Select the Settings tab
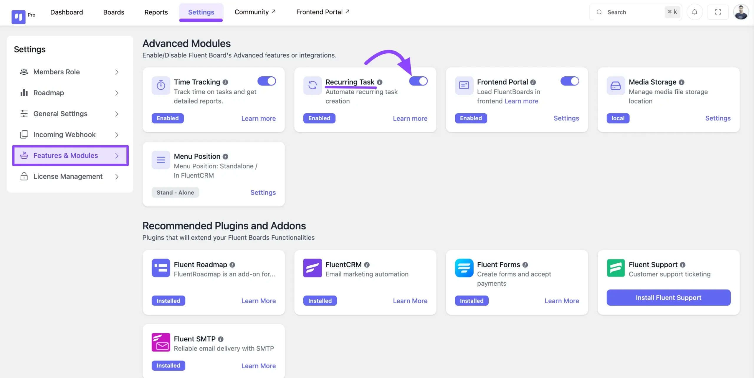Image resolution: width=754 pixels, height=378 pixels. (201, 12)
